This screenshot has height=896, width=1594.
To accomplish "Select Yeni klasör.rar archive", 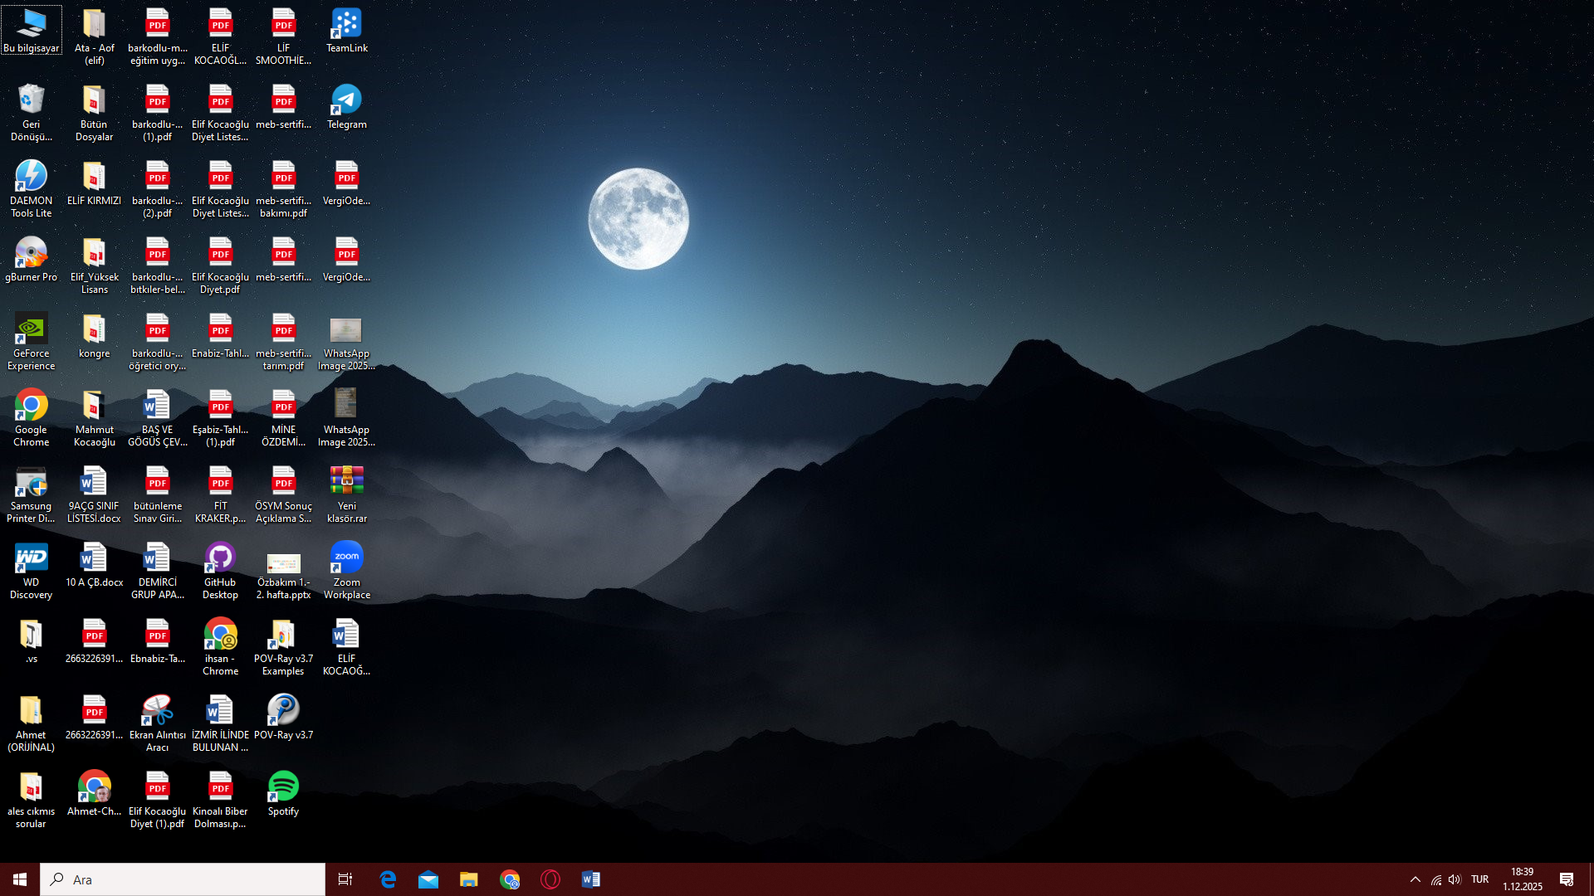I will coord(346,483).
